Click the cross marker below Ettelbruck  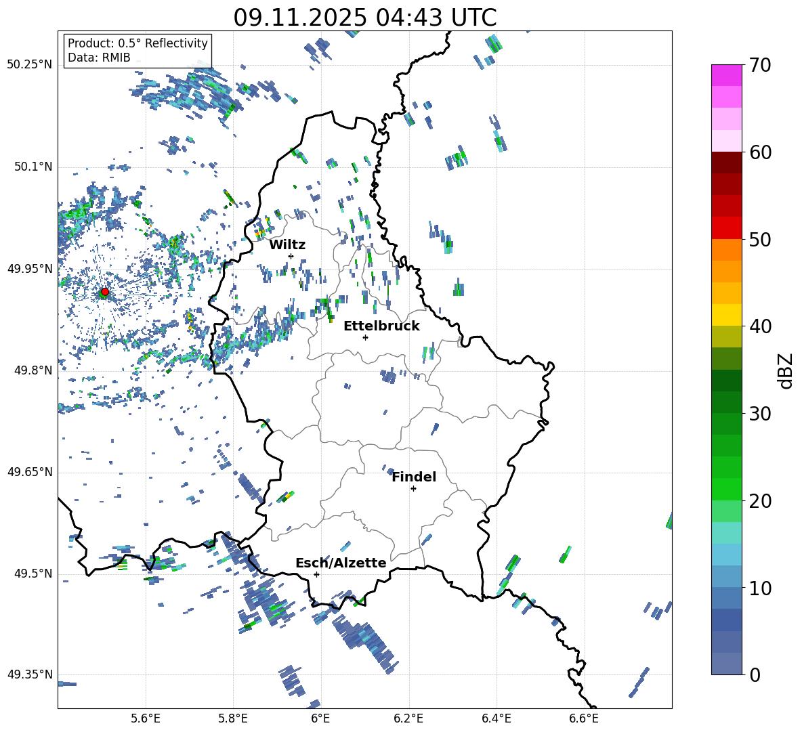pyautogui.click(x=365, y=337)
